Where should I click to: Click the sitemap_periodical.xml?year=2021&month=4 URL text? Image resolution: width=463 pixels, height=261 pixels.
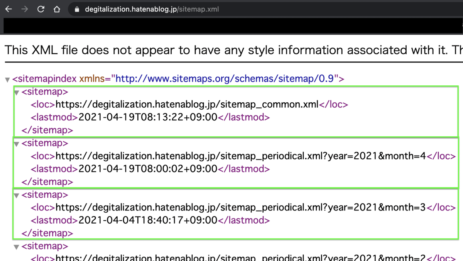(241, 156)
